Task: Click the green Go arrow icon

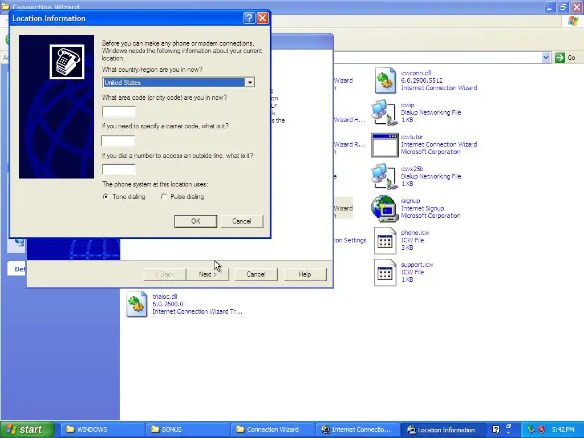Action: [x=560, y=58]
